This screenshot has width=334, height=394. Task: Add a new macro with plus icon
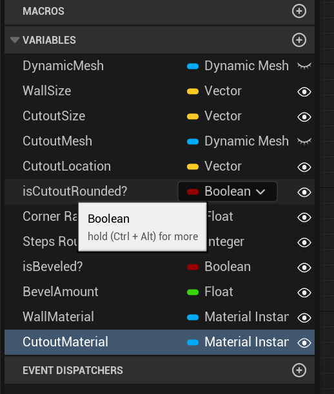pyautogui.click(x=299, y=11)
